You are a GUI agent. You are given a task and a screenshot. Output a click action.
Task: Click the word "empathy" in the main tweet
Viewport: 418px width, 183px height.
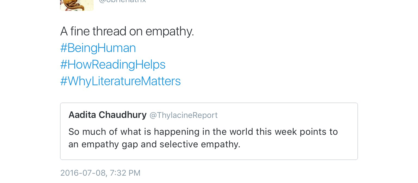point(169,31)
